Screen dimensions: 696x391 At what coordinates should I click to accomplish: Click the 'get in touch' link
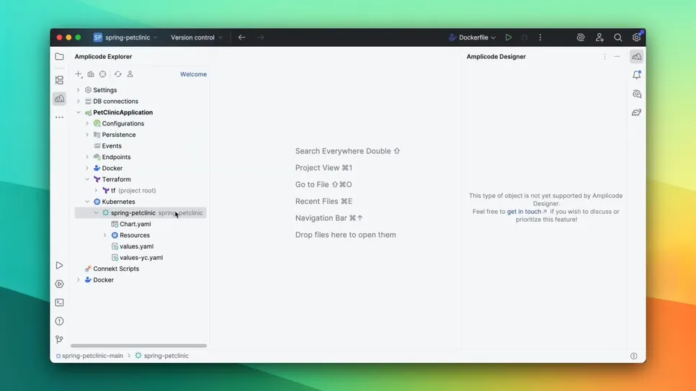click(524, 212)
